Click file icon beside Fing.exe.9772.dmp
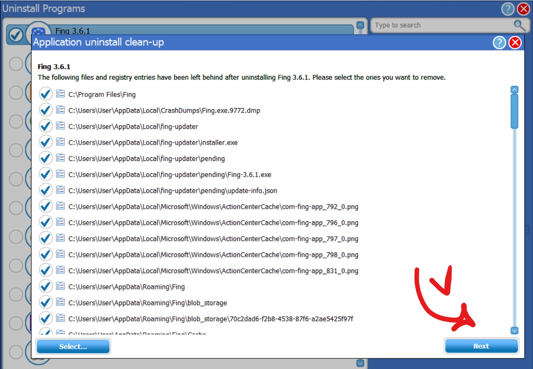This screenshot has width=533, height=369. (x=60, y=110)
